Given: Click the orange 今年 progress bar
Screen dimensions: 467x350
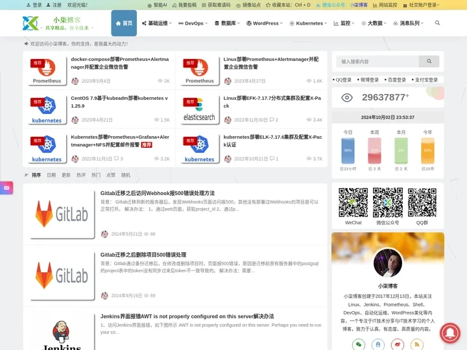Looking at the screenshot, I should [x=427, y=150].
